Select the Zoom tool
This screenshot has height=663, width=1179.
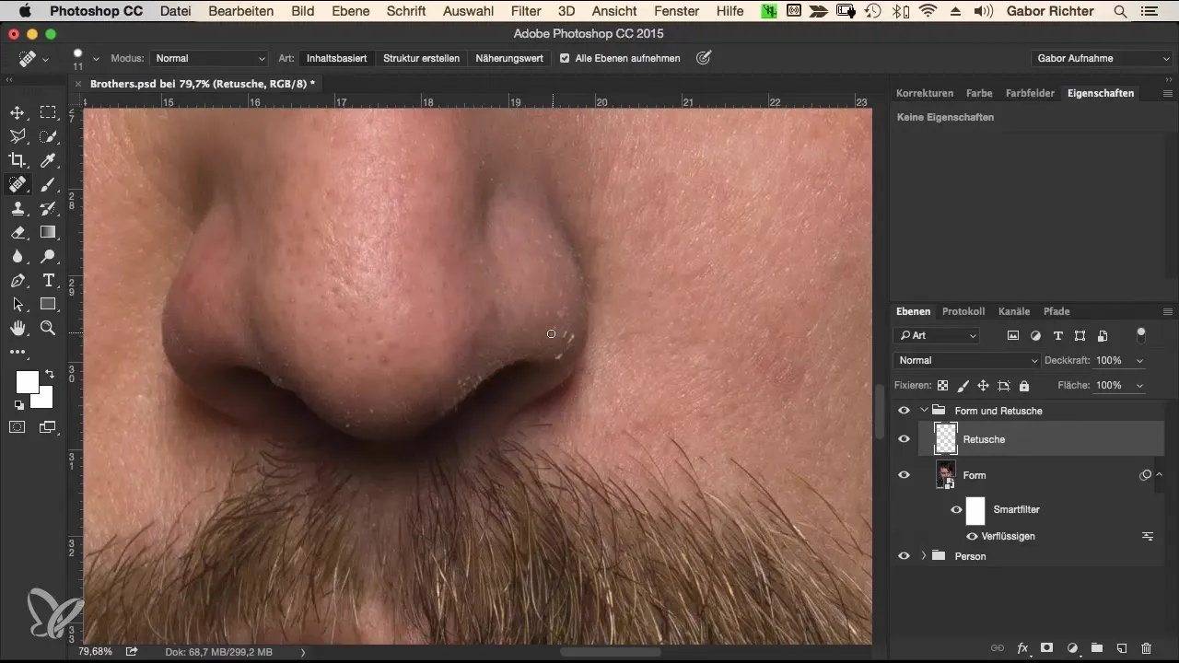tap(48, 328)
